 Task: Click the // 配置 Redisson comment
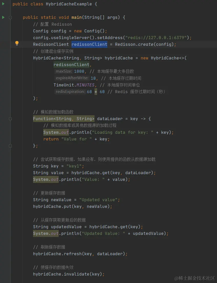point(53,24)
